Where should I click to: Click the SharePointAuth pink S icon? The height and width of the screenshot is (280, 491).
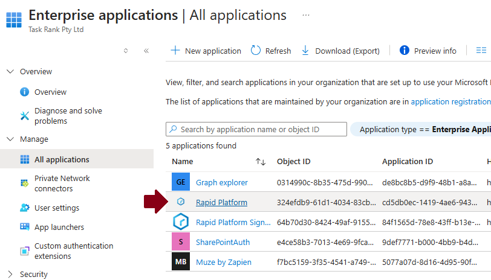[181, 242]
